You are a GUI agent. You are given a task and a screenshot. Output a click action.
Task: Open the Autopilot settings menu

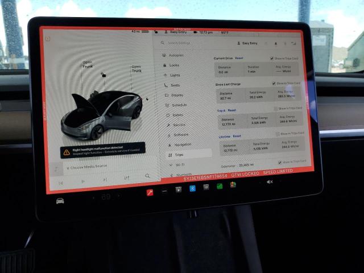coord(176,55)
